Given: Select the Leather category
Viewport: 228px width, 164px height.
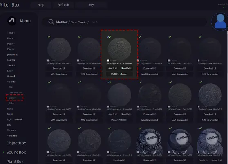Looking at the screenshot, I should (x=11, y=60).
